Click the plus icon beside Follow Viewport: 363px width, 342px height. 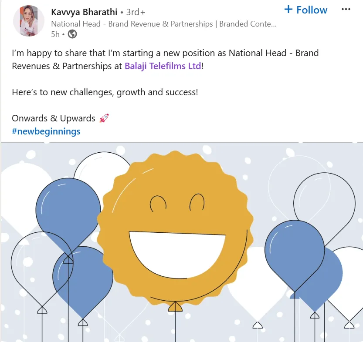point(288,9)
